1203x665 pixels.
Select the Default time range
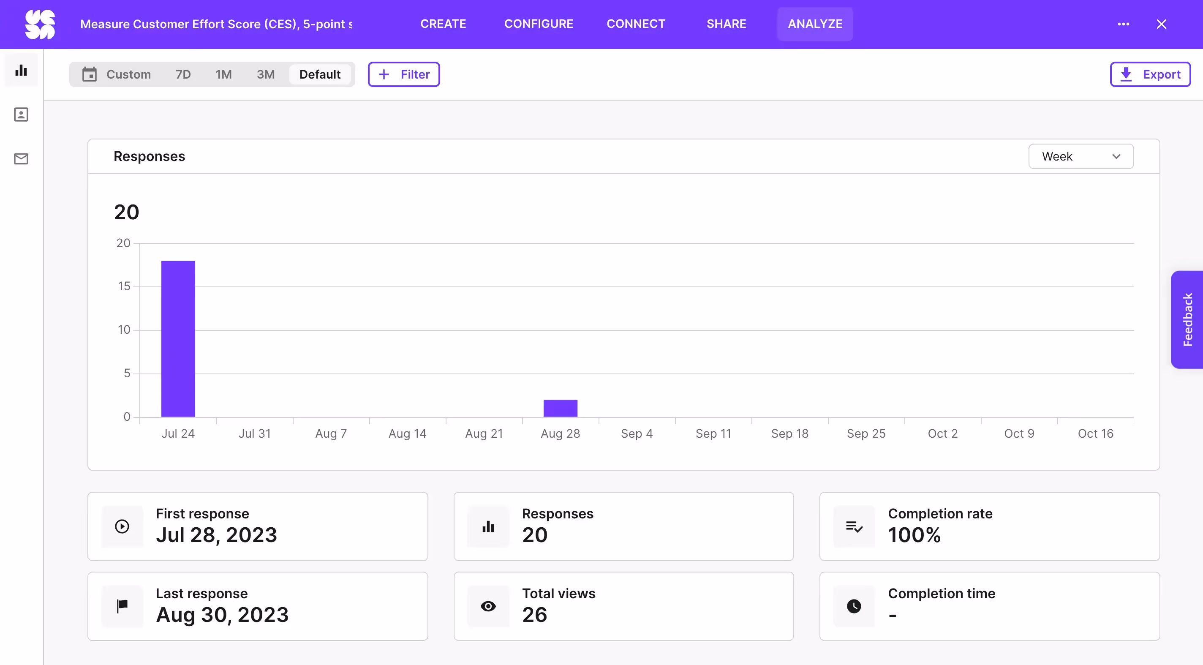[320, 74]
